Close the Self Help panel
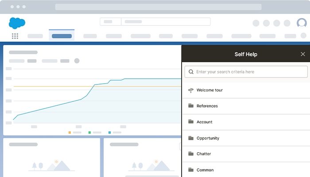The width and height of the screenshot is (310, 177). pyautogui.click(x=302, y=54)
